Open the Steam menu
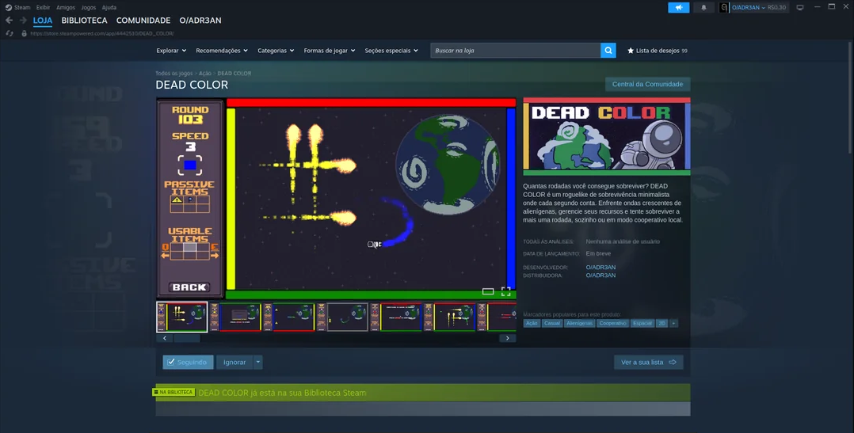This screenshot has width=854, height=433. click(22, 8)
